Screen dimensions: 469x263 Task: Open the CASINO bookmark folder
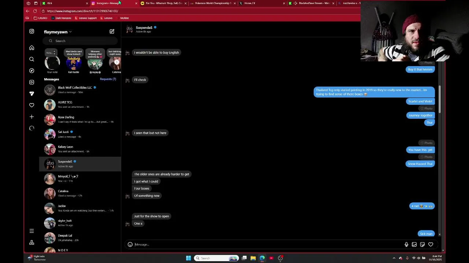click(41, 18)
